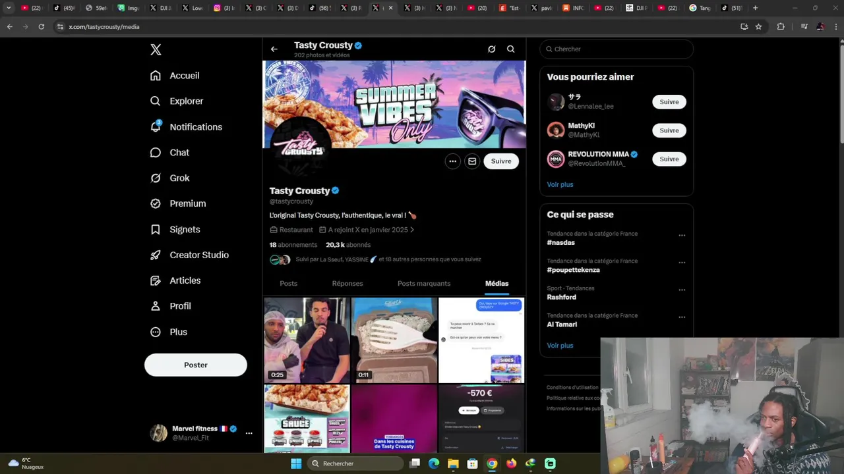Screen dimensions: 844x474
Task: Open Grok from the sidebar
Action: coord(170,178)
